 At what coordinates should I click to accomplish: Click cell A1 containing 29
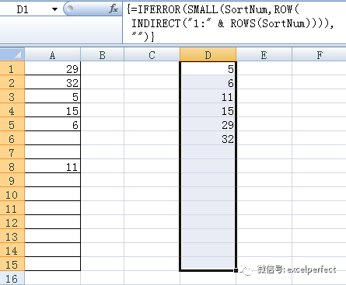tap(53, 68)
